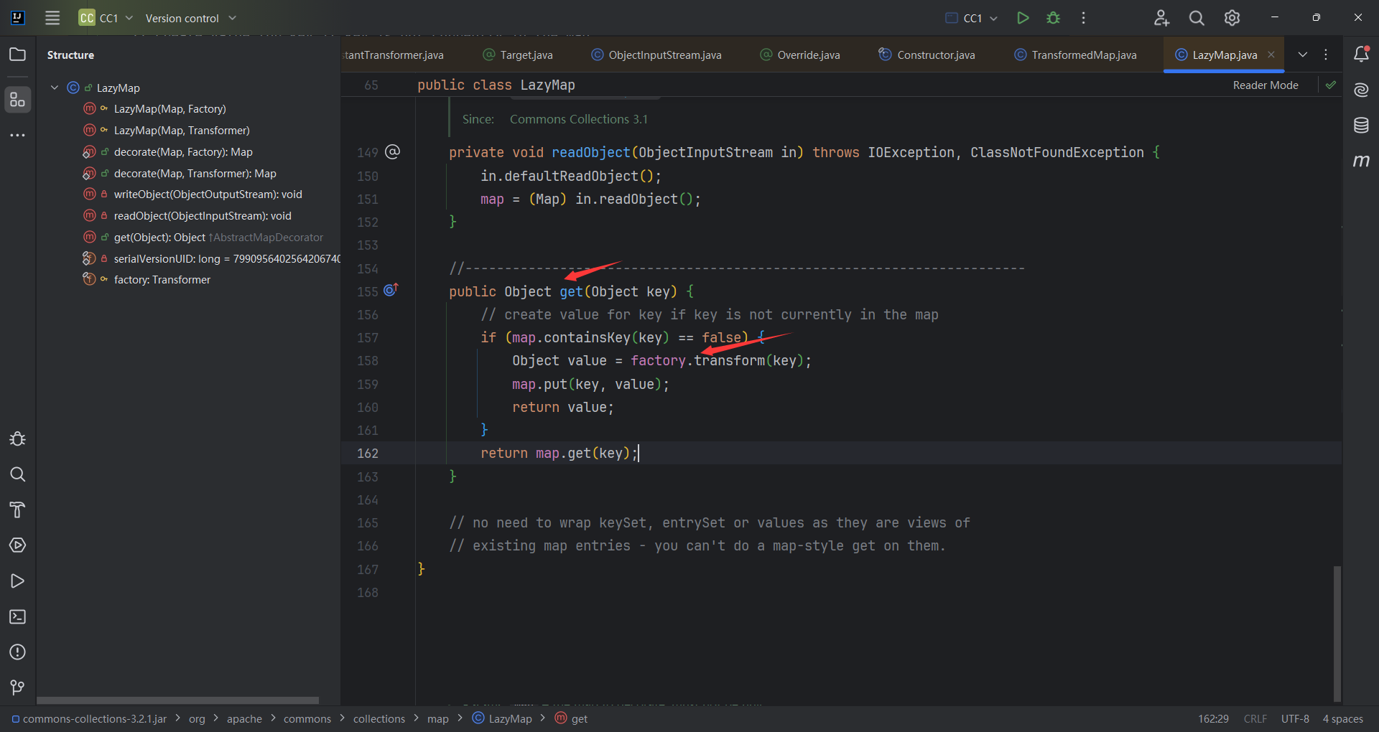This screenshot has width=1379, height=732.
Task: Open Code With Me user icon
Action: click(1161, 18)
